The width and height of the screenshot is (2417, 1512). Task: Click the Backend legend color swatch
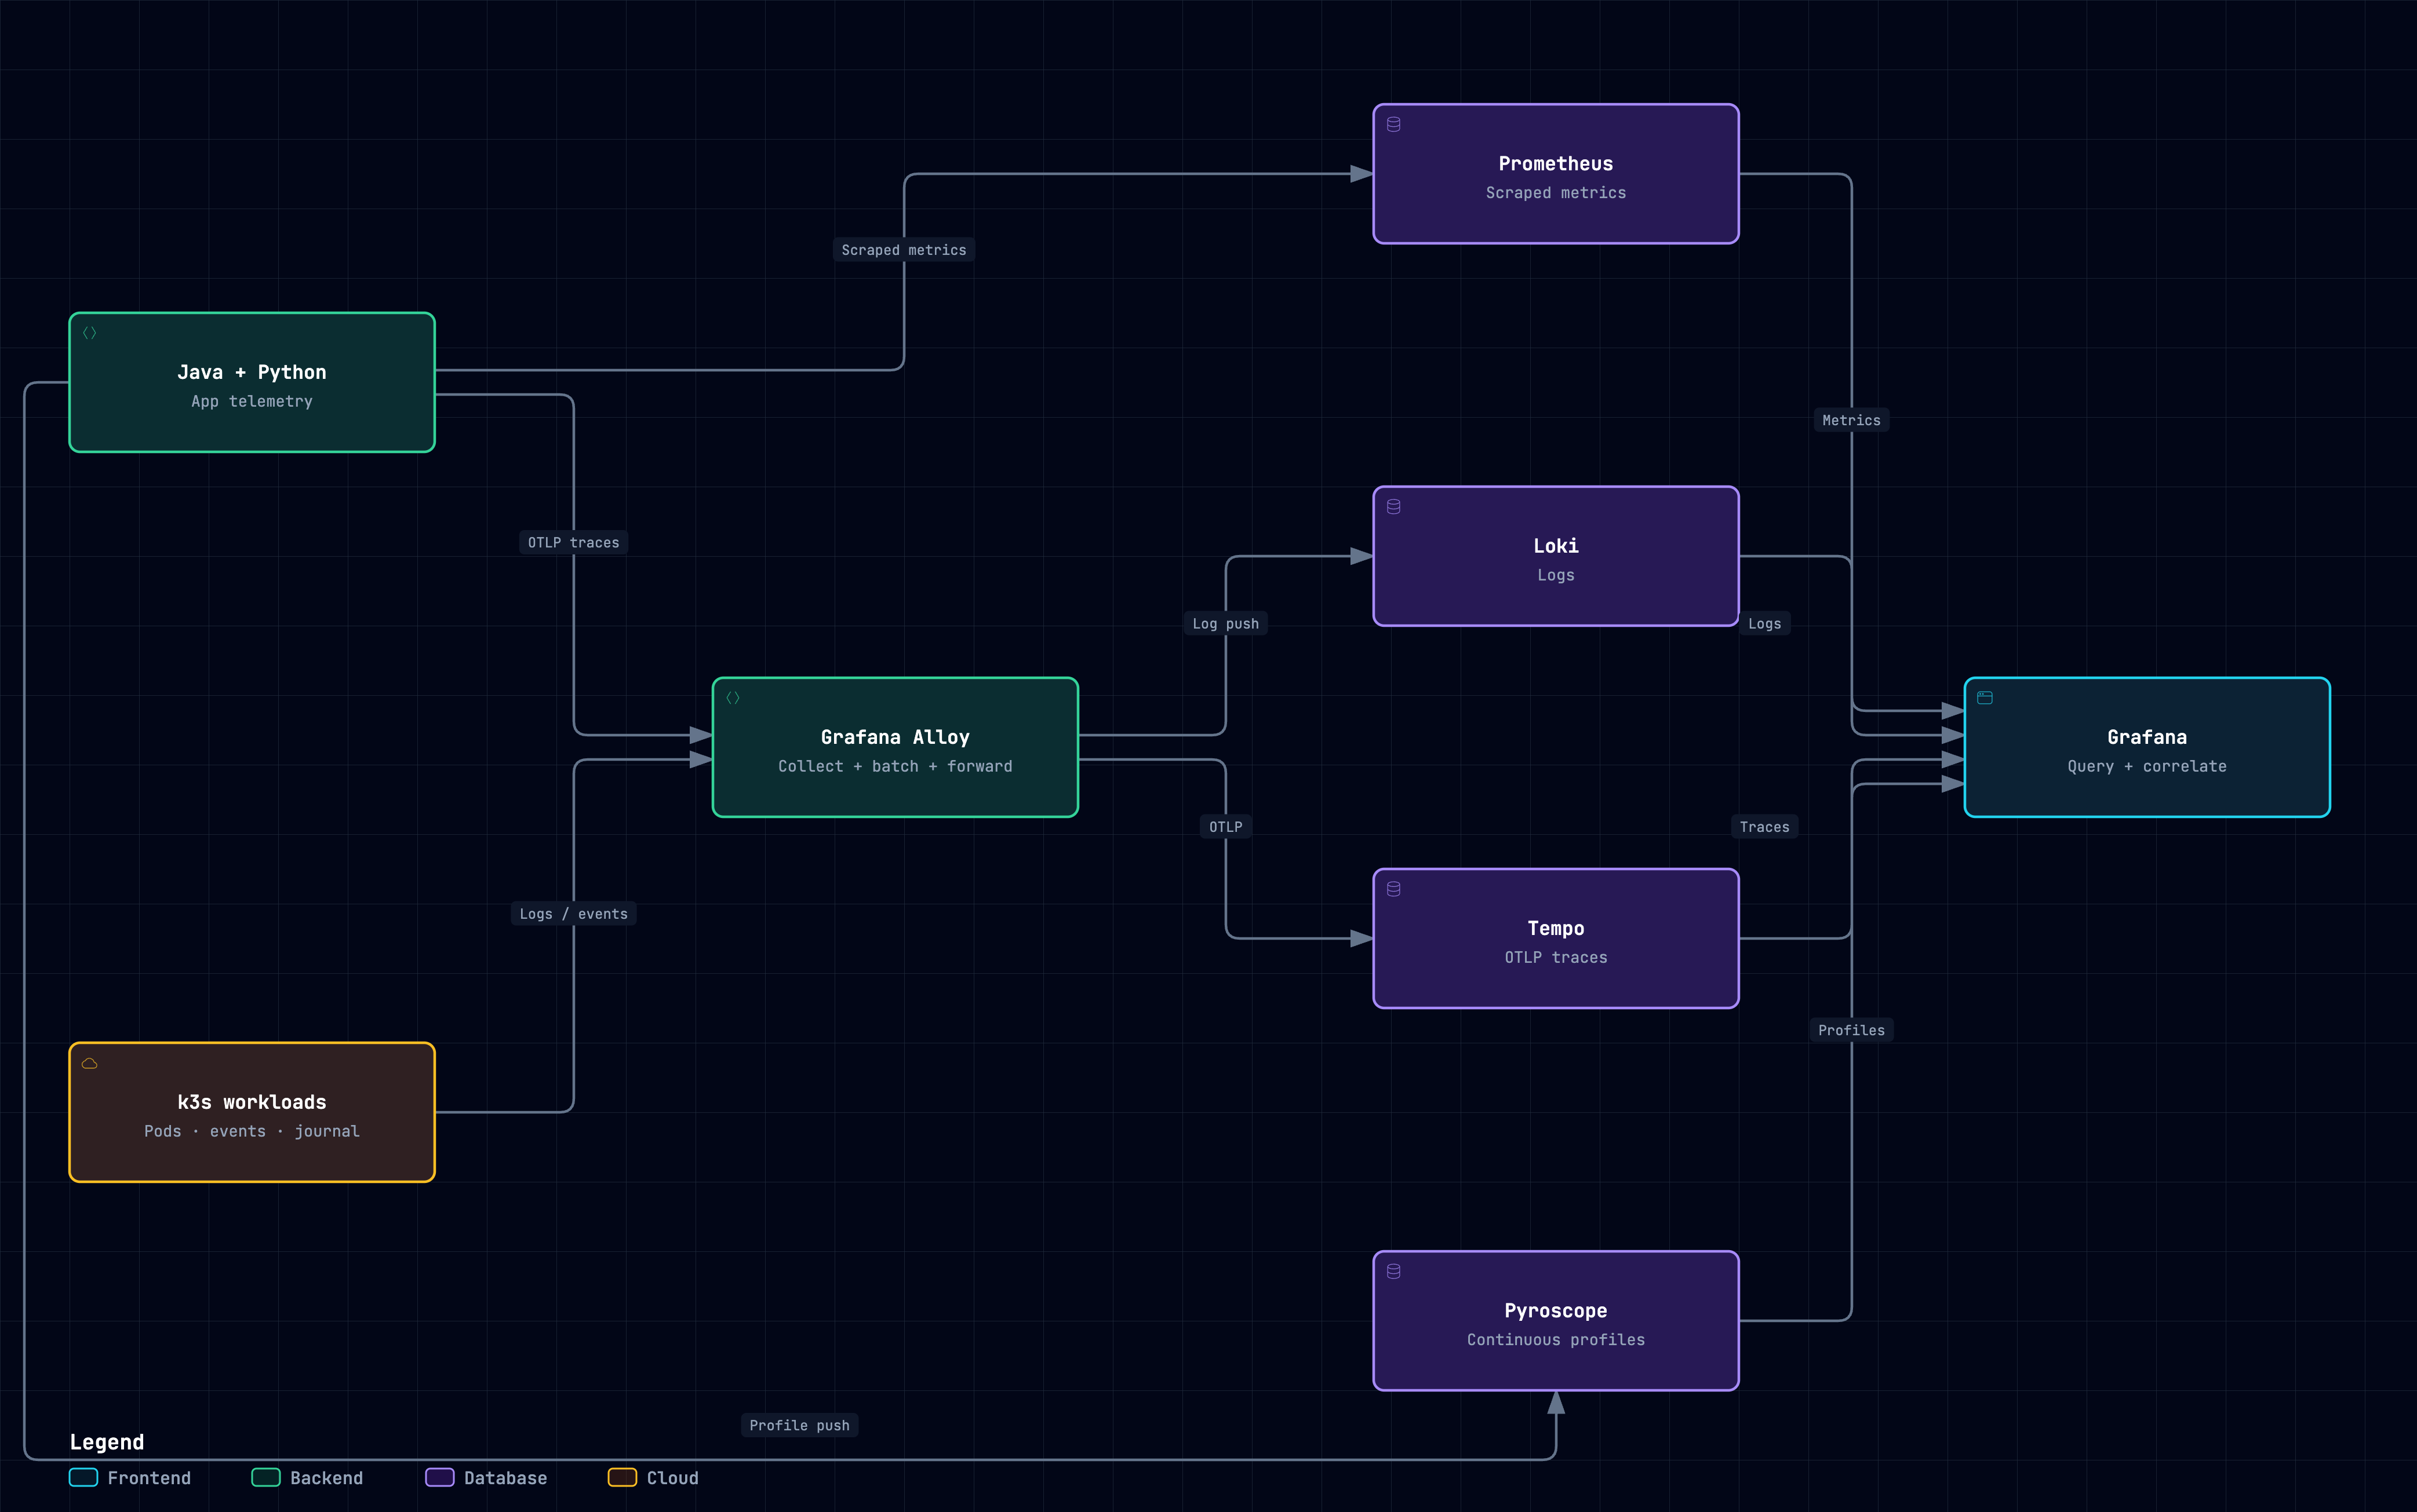(265, 1477)
